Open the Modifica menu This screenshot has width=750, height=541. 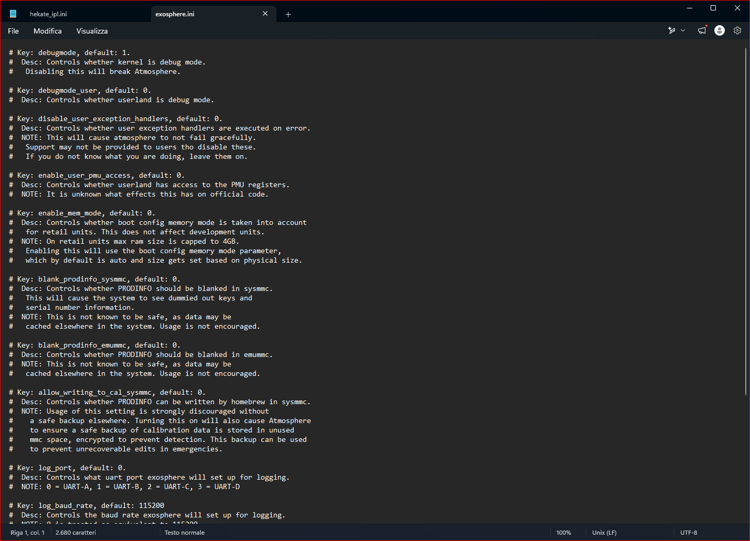(x=48, y=31)
